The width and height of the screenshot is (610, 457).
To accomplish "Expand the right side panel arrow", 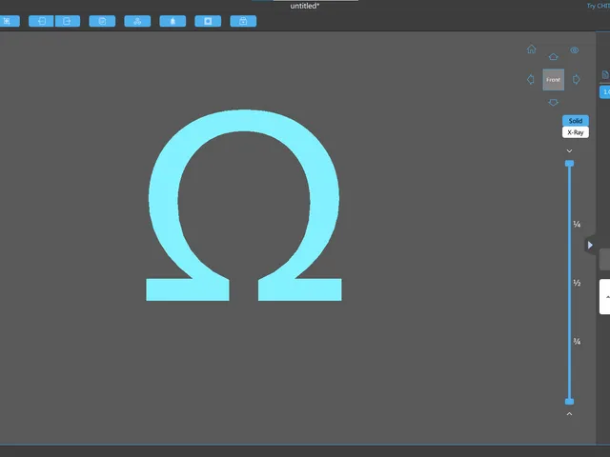I will tap(590, 245).
